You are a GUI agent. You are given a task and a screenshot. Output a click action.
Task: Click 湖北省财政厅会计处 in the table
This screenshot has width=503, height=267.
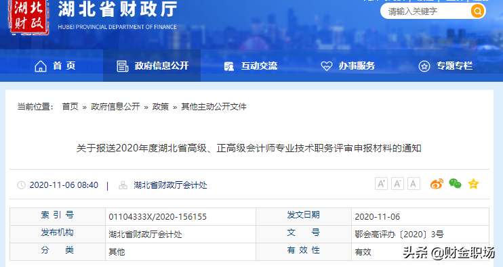click(145, 235)
